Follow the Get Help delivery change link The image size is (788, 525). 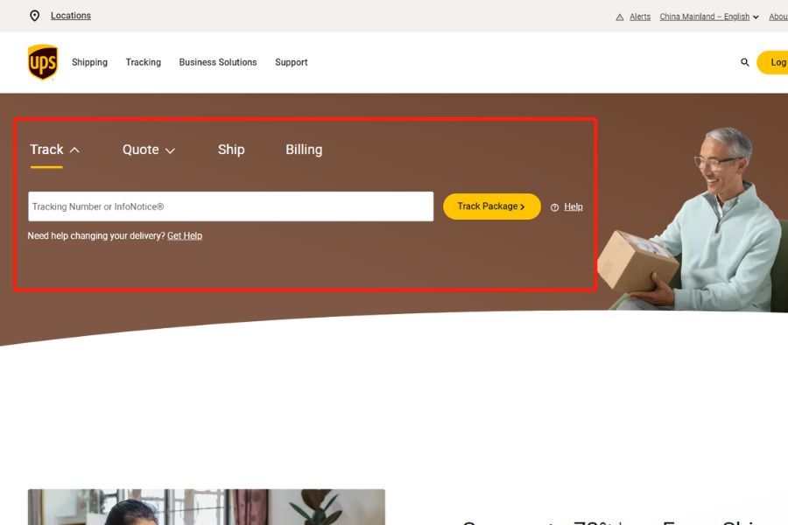(x=185, y=236)
